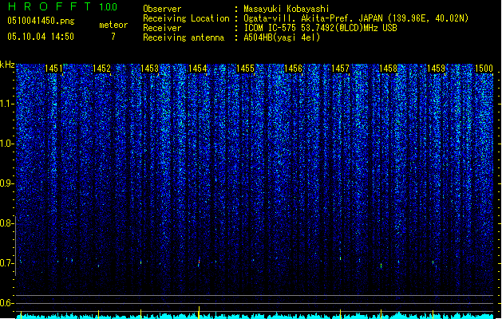Click the 1454 time marker label
The height and width of the screenshot is (319, 502).
pyautogui.click(x=198, y=69)
